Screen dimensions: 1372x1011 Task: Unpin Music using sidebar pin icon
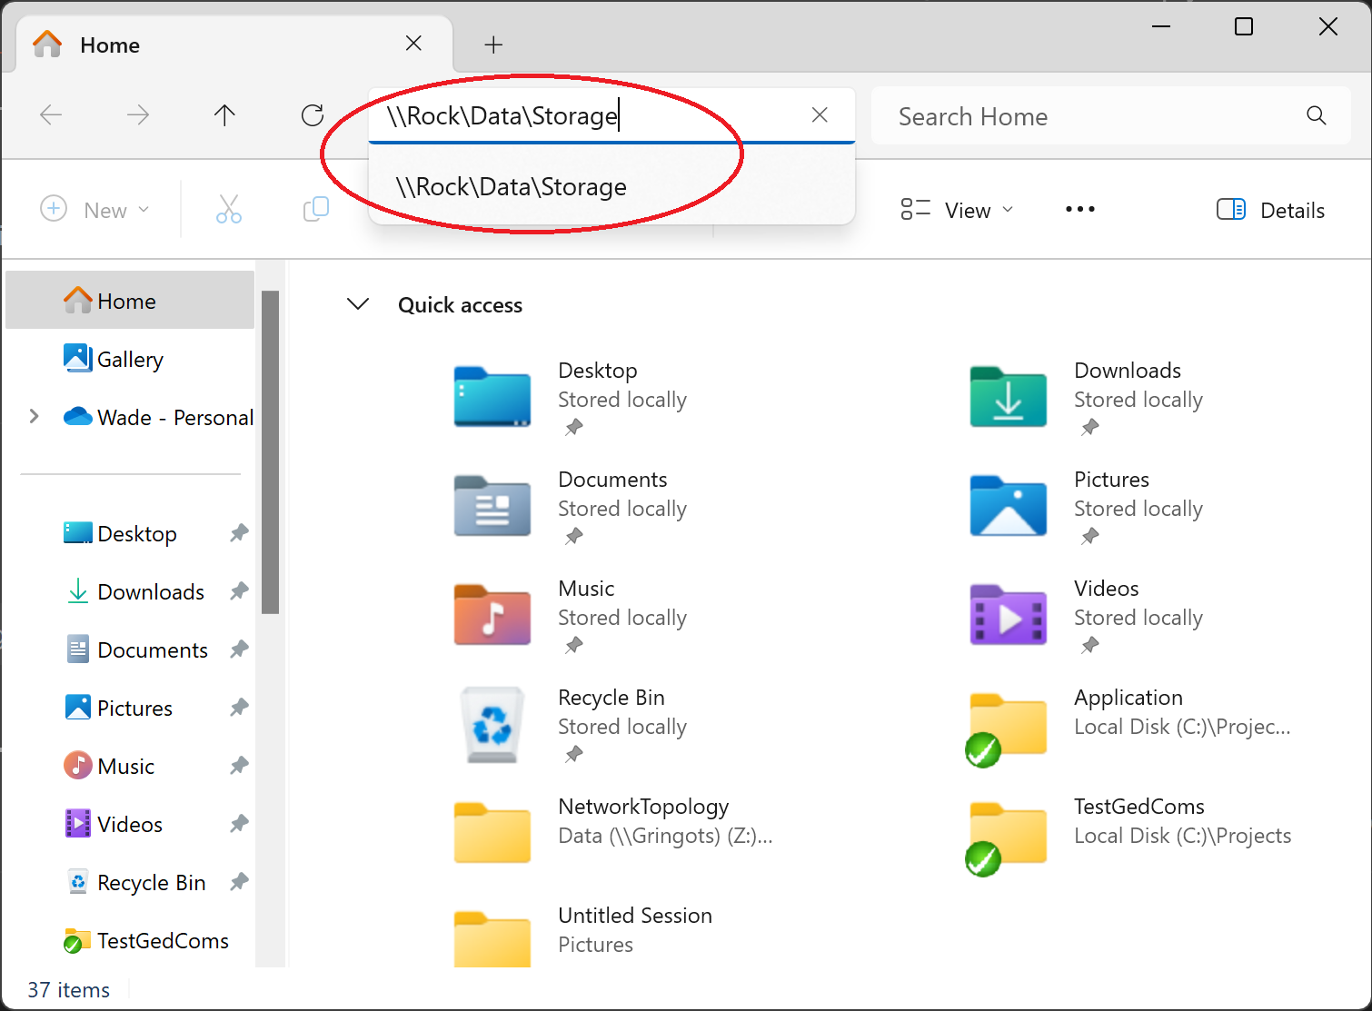point(239,766)
